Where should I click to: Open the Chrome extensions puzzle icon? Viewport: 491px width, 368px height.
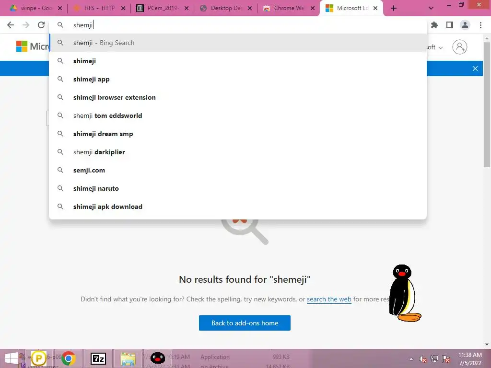(x=434, y=25)
